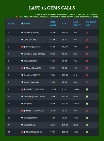Click the 520.2K ATH value
Screen dimensions: 104x141
pyautogui.click(x=65, y=104)
